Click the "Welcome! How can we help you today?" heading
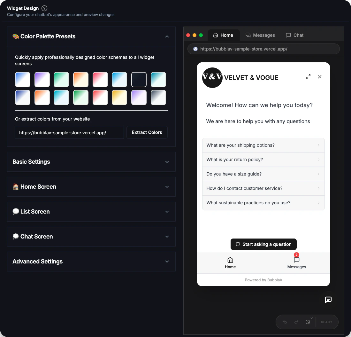 point(259,105)
